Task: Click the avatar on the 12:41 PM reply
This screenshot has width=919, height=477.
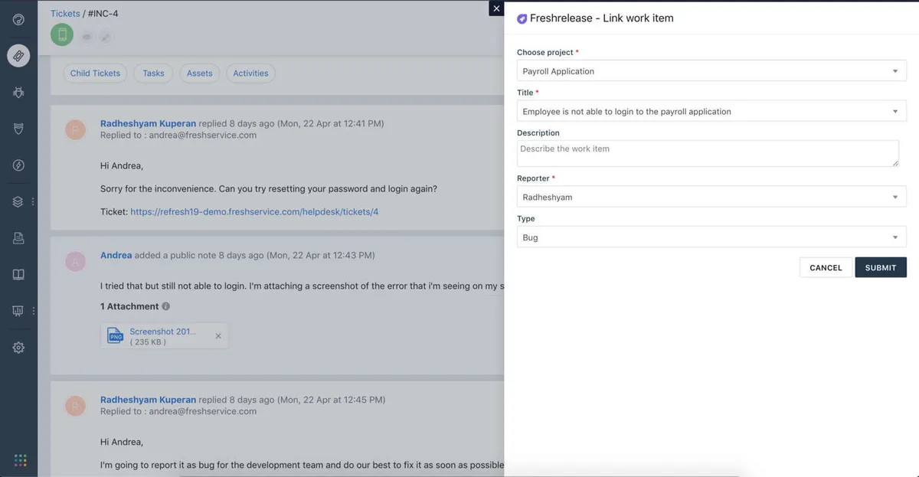Action: click(x=75, y=129)
